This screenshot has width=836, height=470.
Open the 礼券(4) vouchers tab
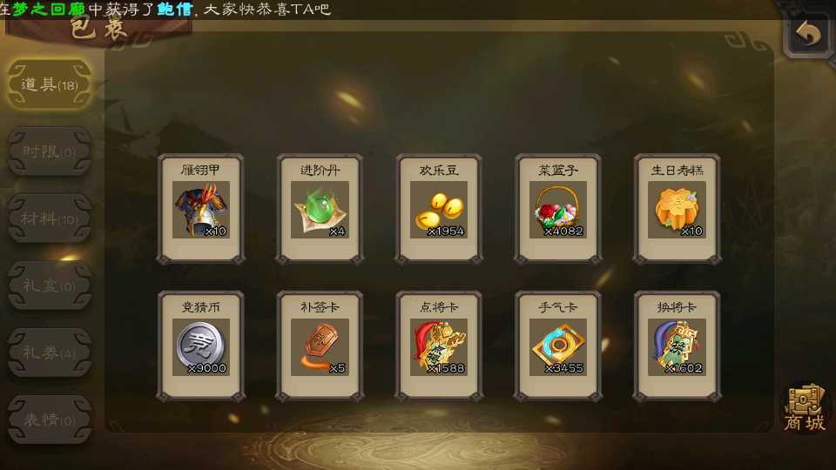pyautogui.click(x=49, y=352)
